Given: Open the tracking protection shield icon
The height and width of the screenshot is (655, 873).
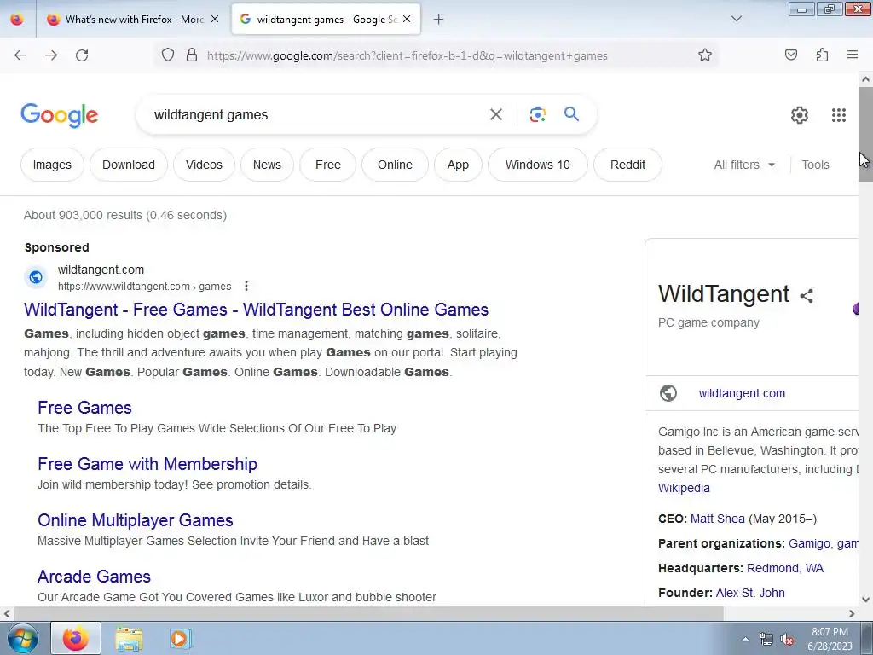Looking at the screenshot, I should 168,55.
